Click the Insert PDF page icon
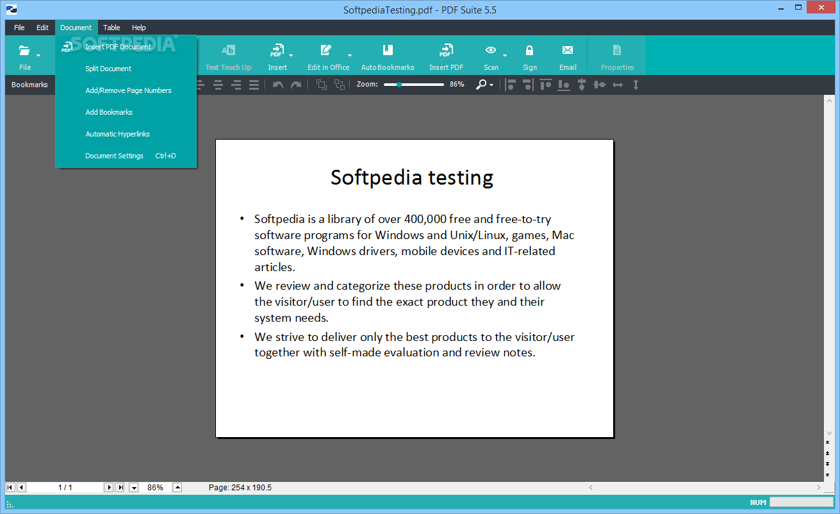Image resolution: width=840 pixels, height=514 pixels. pyautogui.click(x=277, y=50)
